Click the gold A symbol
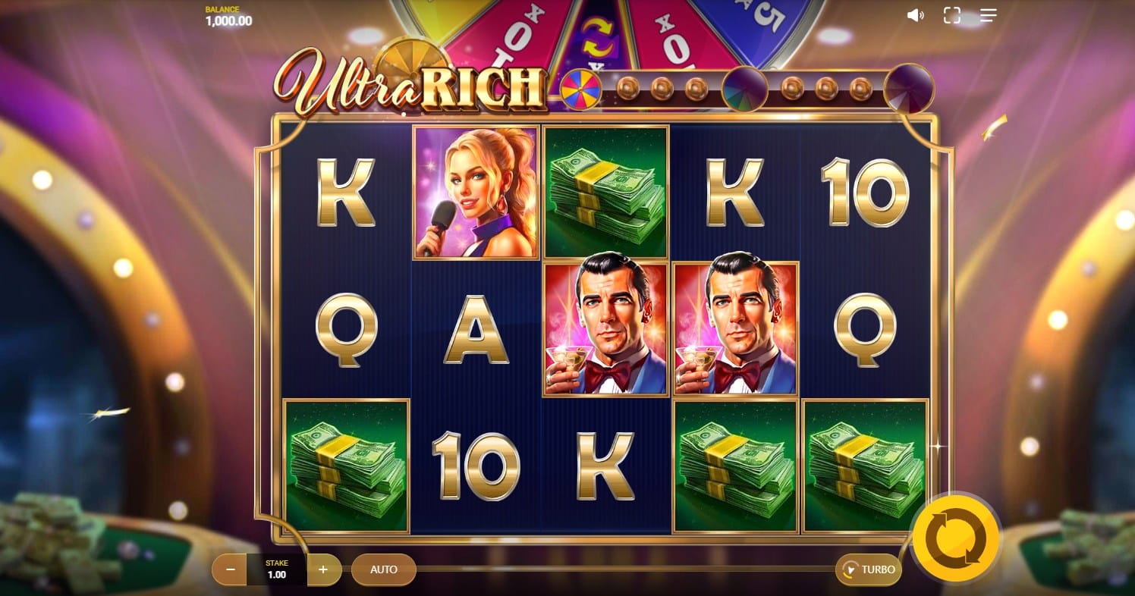The height and width of the screenshot is (596, 1135). click(x=476, y=329)
